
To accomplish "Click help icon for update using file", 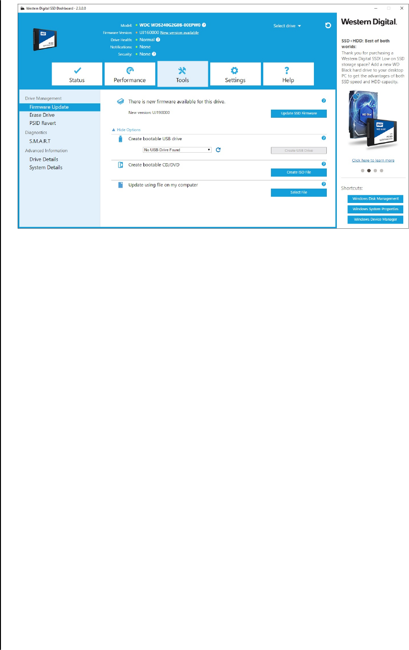I will point(324,184).
